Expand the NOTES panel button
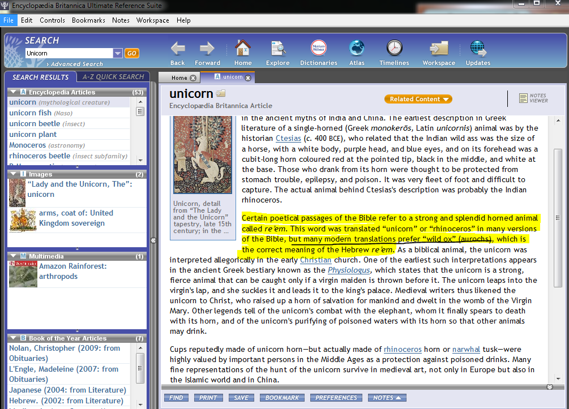Viewport: 569px width, 409px height. tap(387, 398)
